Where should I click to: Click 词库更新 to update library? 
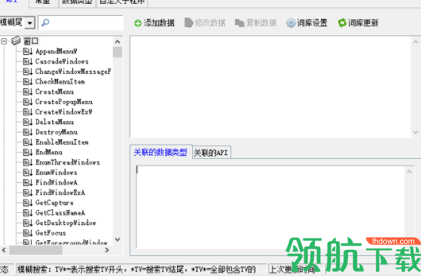(x=358, y=23)
